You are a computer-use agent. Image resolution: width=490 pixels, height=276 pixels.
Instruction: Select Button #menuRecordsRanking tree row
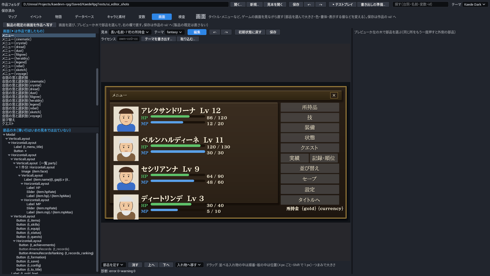pos(56,253)
